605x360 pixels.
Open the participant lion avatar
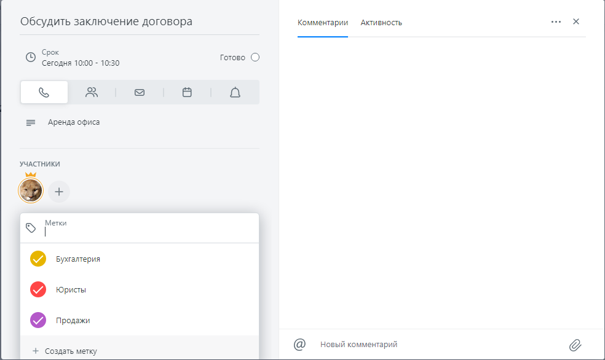[x=31, y=190]
